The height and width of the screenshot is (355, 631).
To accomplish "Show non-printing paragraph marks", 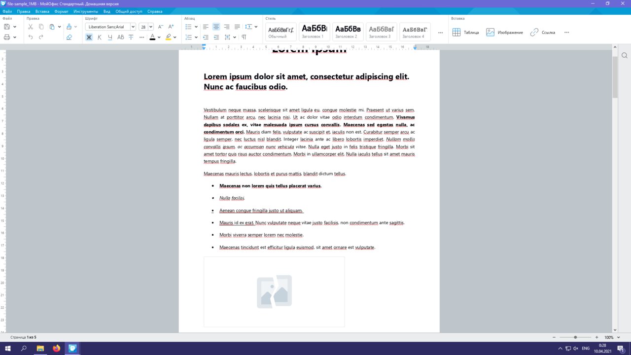I will click(x=244, y=37).
